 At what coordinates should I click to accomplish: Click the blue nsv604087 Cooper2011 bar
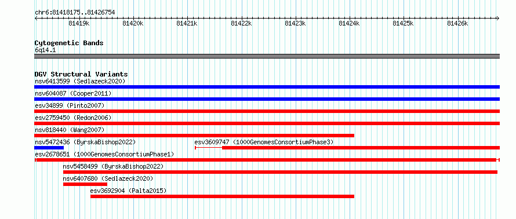pyautogui.click(x=267, y=99)
